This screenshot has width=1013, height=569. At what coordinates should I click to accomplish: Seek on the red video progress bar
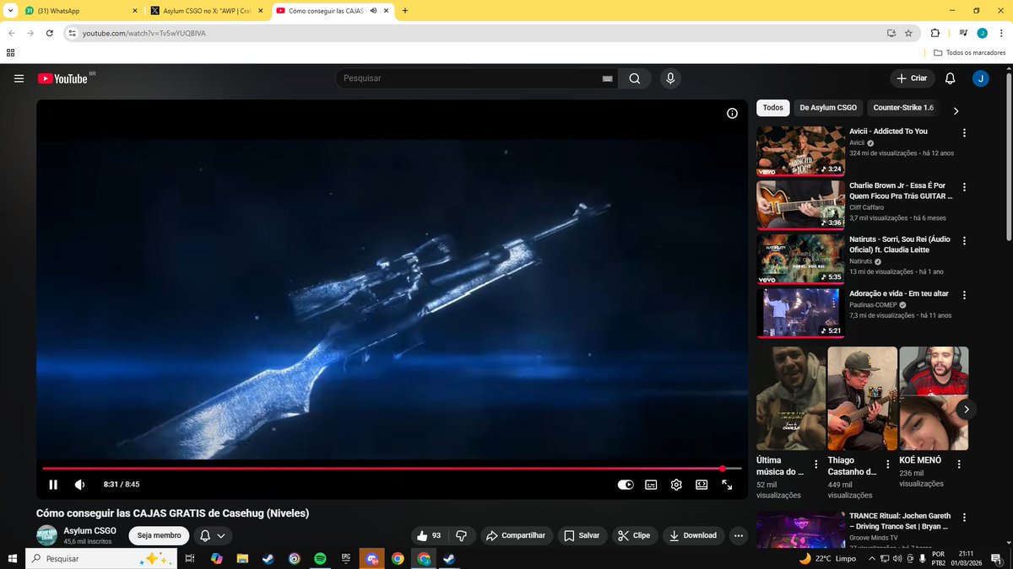[x=392, y=468]
